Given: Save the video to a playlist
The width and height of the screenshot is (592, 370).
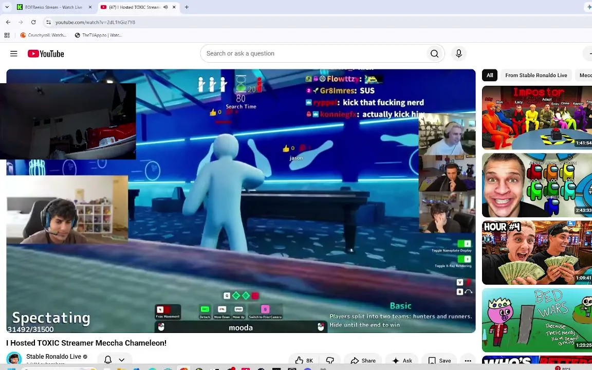Looking at the screenshot, I should [440, 361].
